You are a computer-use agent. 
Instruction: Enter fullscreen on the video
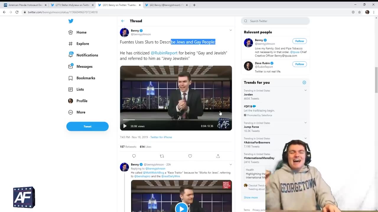[x=227, y=126]
